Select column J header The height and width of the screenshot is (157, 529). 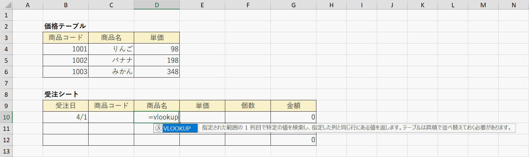click(x=392, y=5)
